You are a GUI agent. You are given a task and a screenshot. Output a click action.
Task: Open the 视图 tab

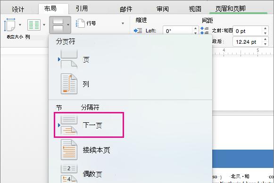[195, 9]
